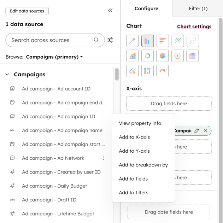Click the Edit data sources button
The image size is (223, 223).
pyautogui.click(x=27, y=11)
